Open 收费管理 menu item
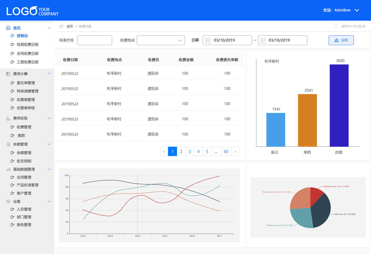Viewport: 371px width, 254px height. coord(24,127)
